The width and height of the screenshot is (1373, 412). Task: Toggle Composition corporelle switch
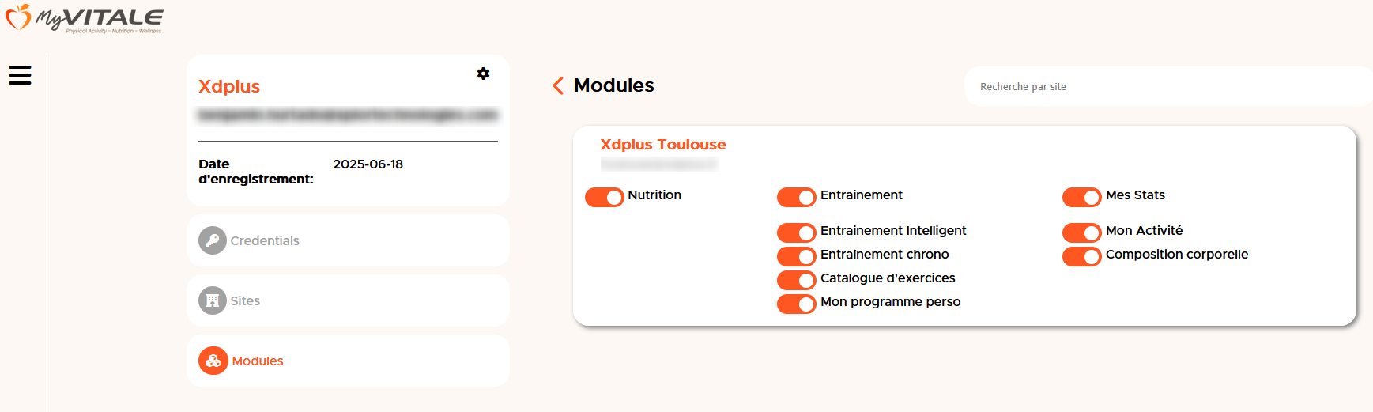point(1082,256)
